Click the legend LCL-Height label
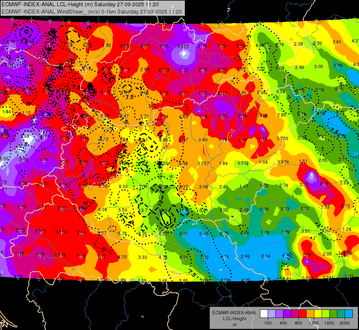 [234, 319]
